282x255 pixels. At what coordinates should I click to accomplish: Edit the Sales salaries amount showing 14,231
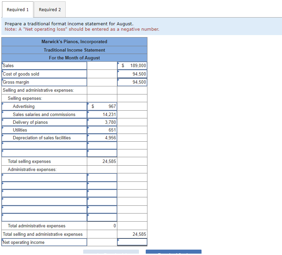coord(102,114)
